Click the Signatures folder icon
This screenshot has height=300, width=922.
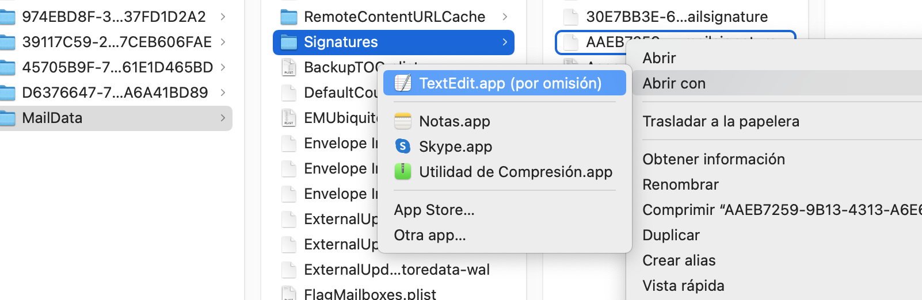pyautogui.click(x=288, y=43)
